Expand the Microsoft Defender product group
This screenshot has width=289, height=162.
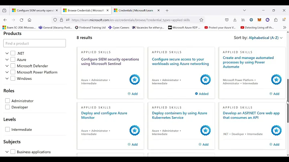tap(7, 66)
